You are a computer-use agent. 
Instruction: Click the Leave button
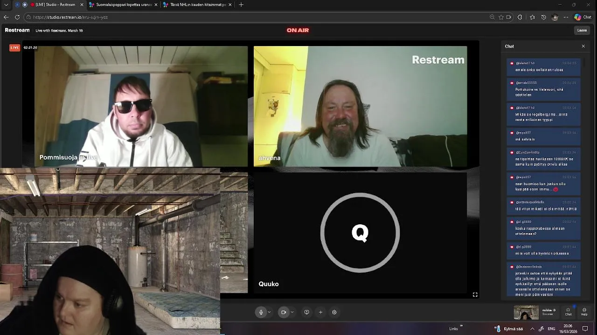582,30
